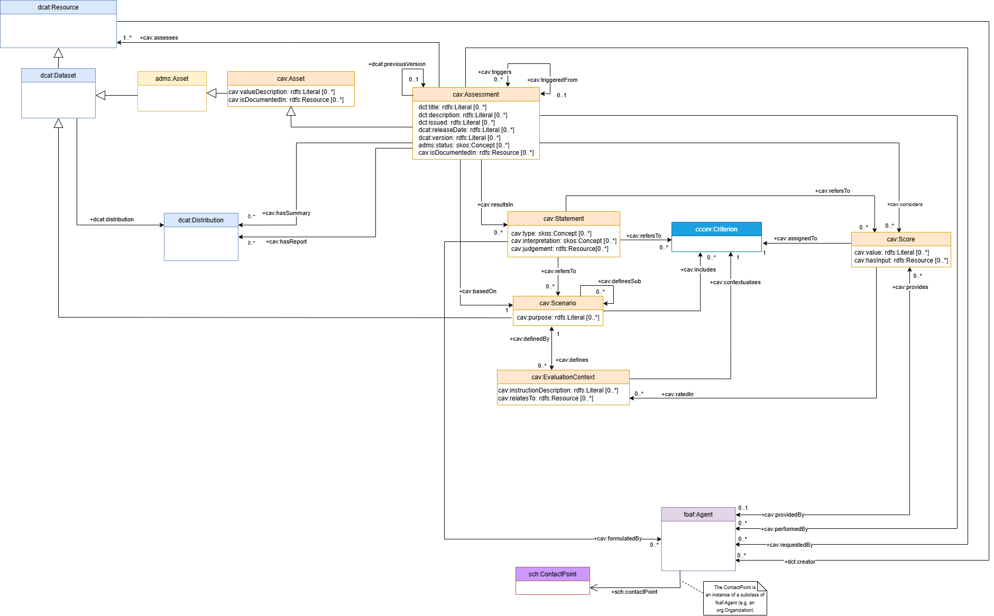The width and height of the screenshot is (994, 616).
Task: Select the +dct:creator relation label
Action: pyautogui.click(x=799, y=562)
